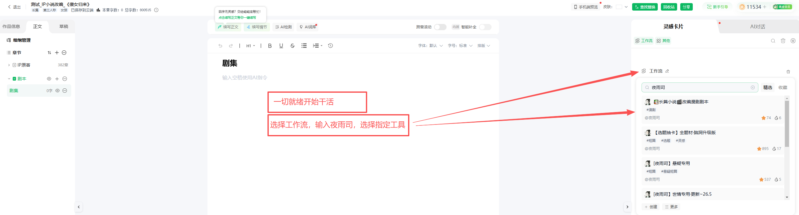This screenshot has height=215, width=799.
Task: Open more options for the 章节 header
Action: pos(64,53)
